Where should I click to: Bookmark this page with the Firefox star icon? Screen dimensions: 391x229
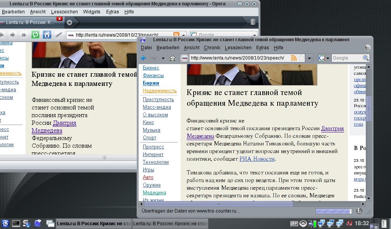coord(301,58)
